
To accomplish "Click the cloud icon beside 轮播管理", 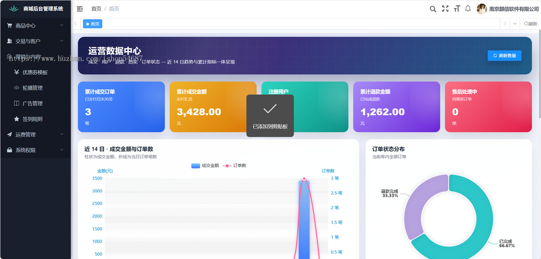I will coord(17,88).
